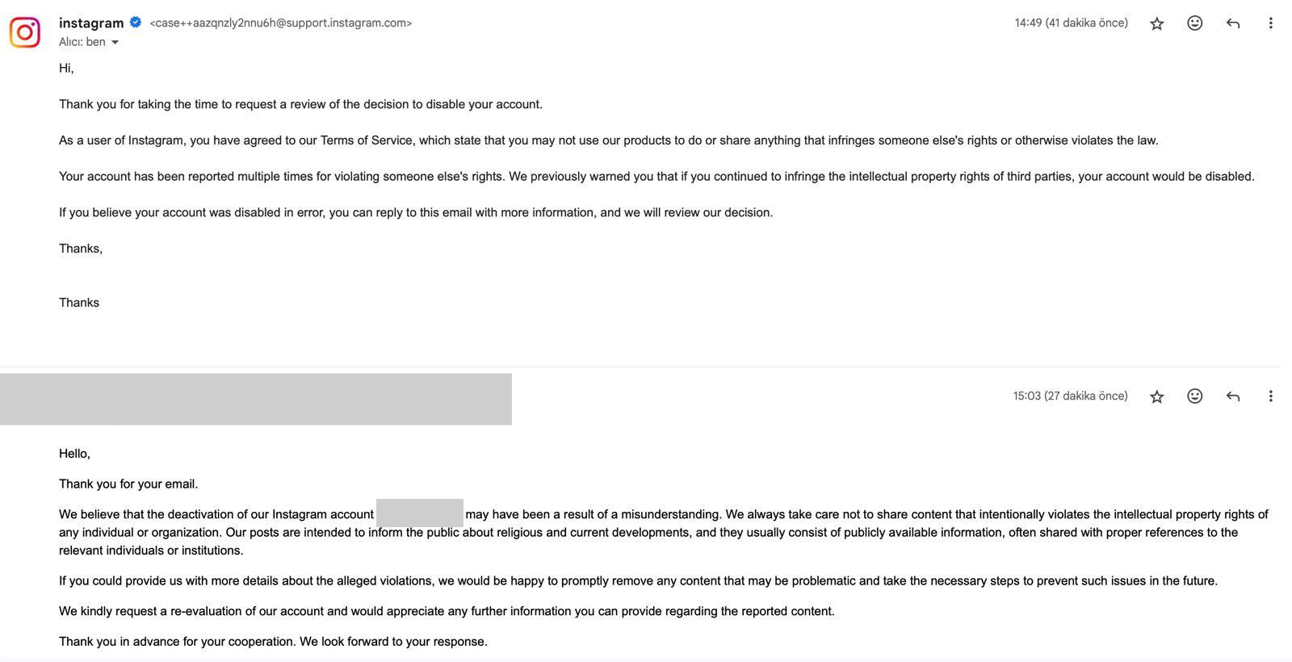Reply to the Instagram support email

(x=1232, y=23)
